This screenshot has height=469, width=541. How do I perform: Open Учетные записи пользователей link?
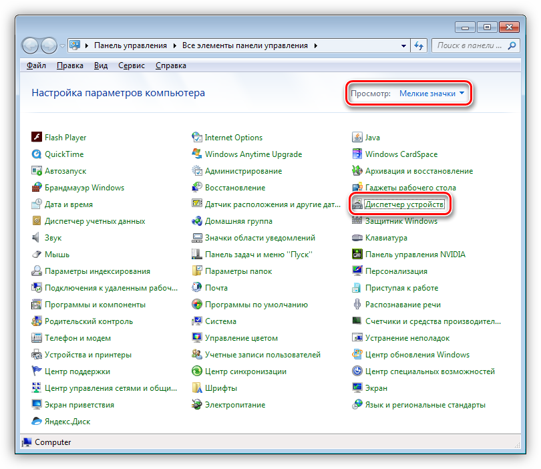(262, 355)
